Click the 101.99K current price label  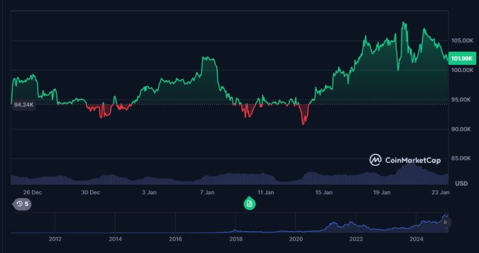[462, 59]
